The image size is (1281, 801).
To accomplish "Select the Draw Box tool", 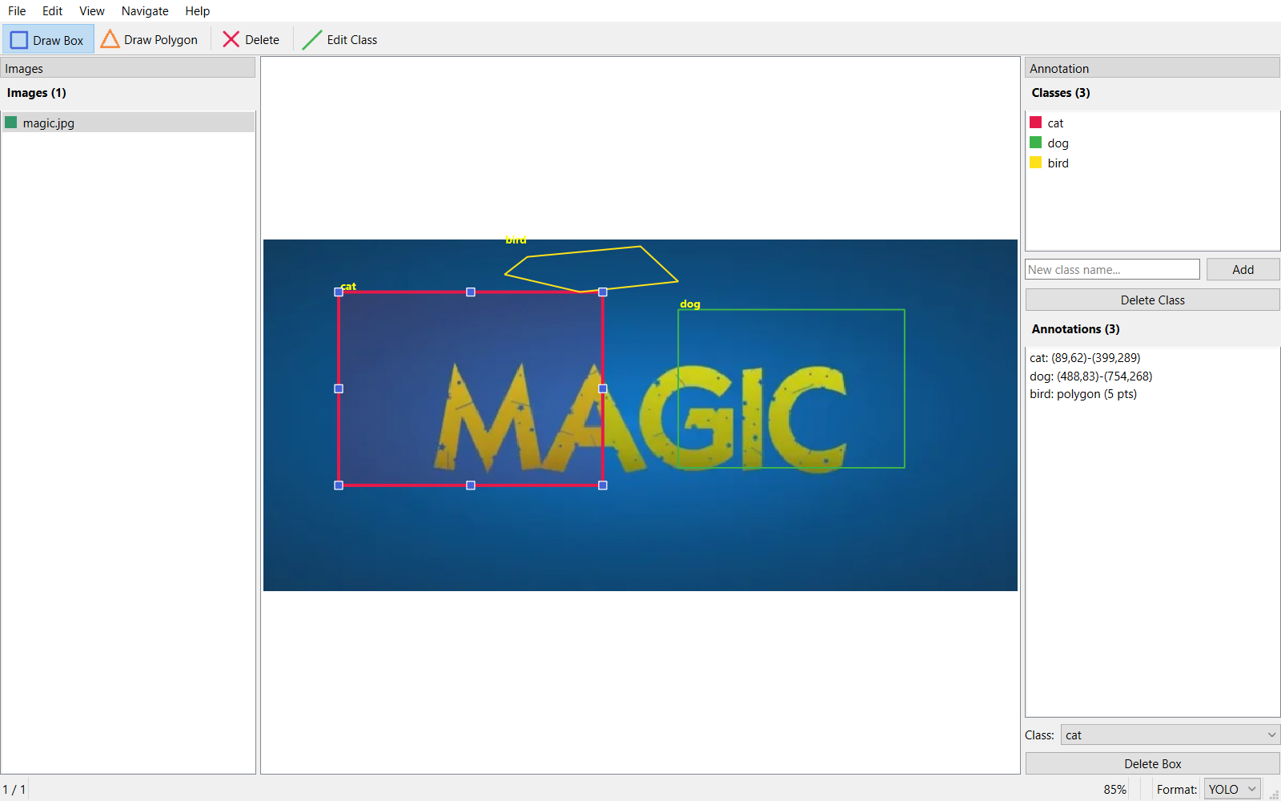I will 48,40.
